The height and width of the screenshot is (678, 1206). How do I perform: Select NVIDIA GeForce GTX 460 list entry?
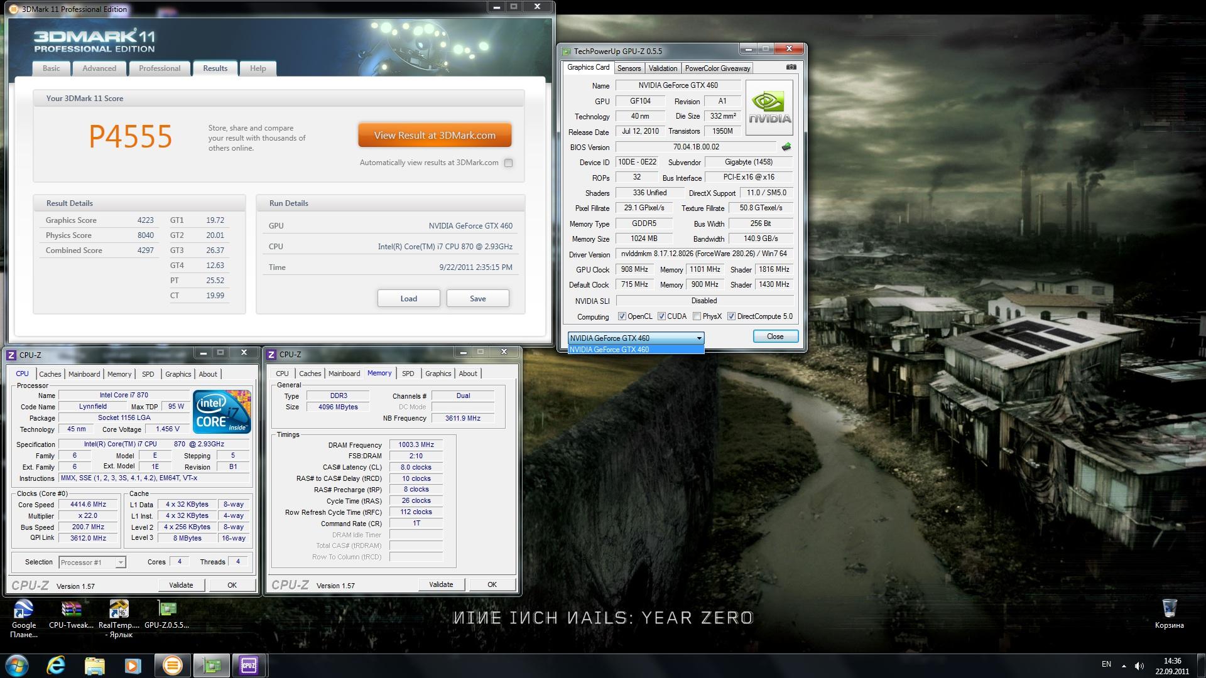point(636,350)
